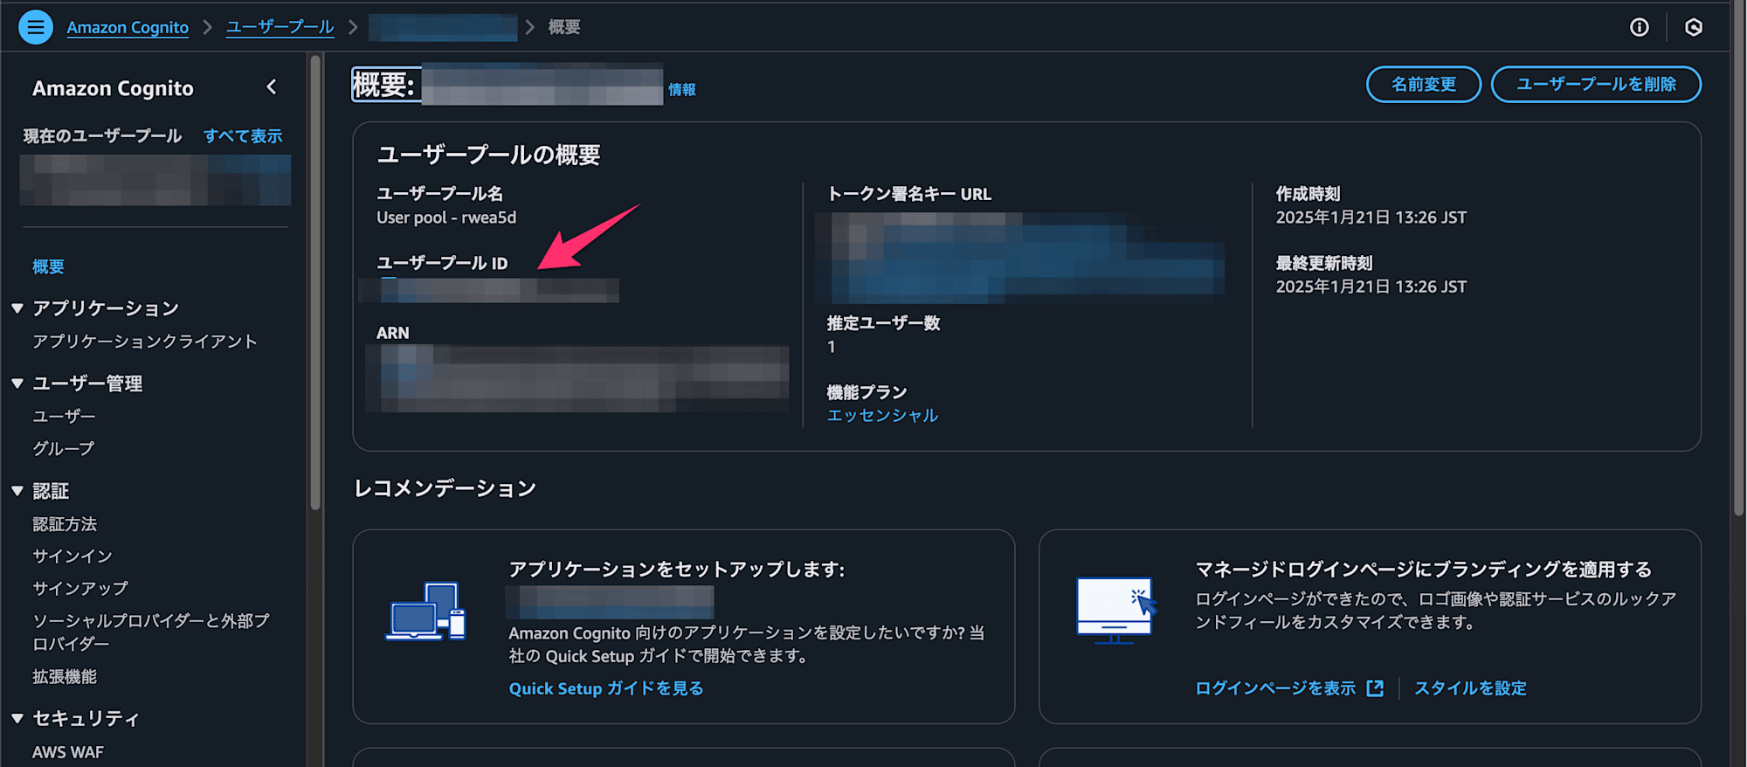The image size is (1747, 767).
Task: Collapse the アプリケーション section triangle
Action: 17,308
